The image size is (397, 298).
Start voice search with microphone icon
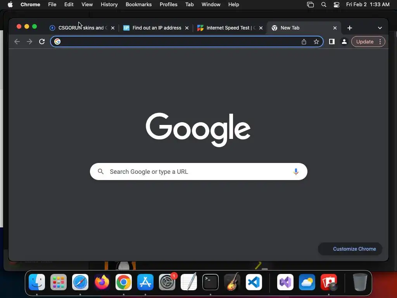(296, 172)
